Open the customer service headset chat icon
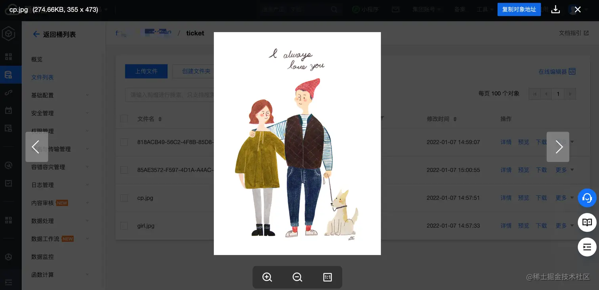Viewport: 599px width, 290px height. pyautogui.click(x=587, y=198)
